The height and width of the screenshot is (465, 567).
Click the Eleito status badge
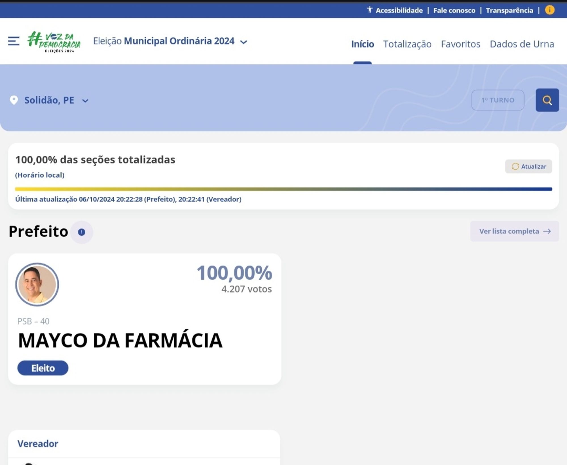pyautogui.click(x=43, y=368)
